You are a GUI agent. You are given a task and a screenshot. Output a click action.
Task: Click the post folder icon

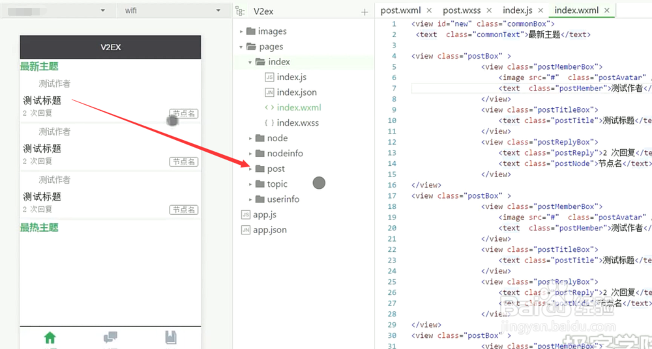pos(260,169)
